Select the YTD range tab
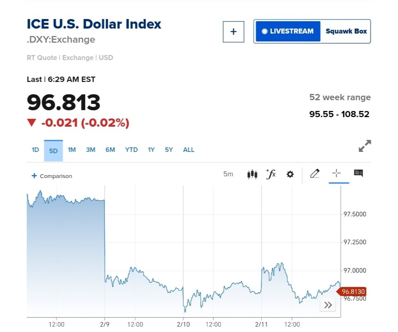 coord(131,150)
